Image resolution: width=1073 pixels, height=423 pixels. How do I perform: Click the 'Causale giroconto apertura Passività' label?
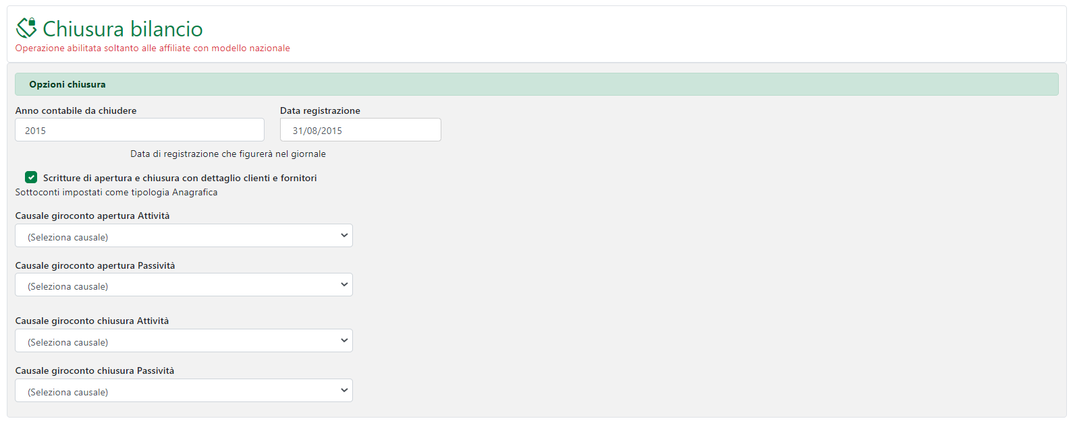click(95, 265)
